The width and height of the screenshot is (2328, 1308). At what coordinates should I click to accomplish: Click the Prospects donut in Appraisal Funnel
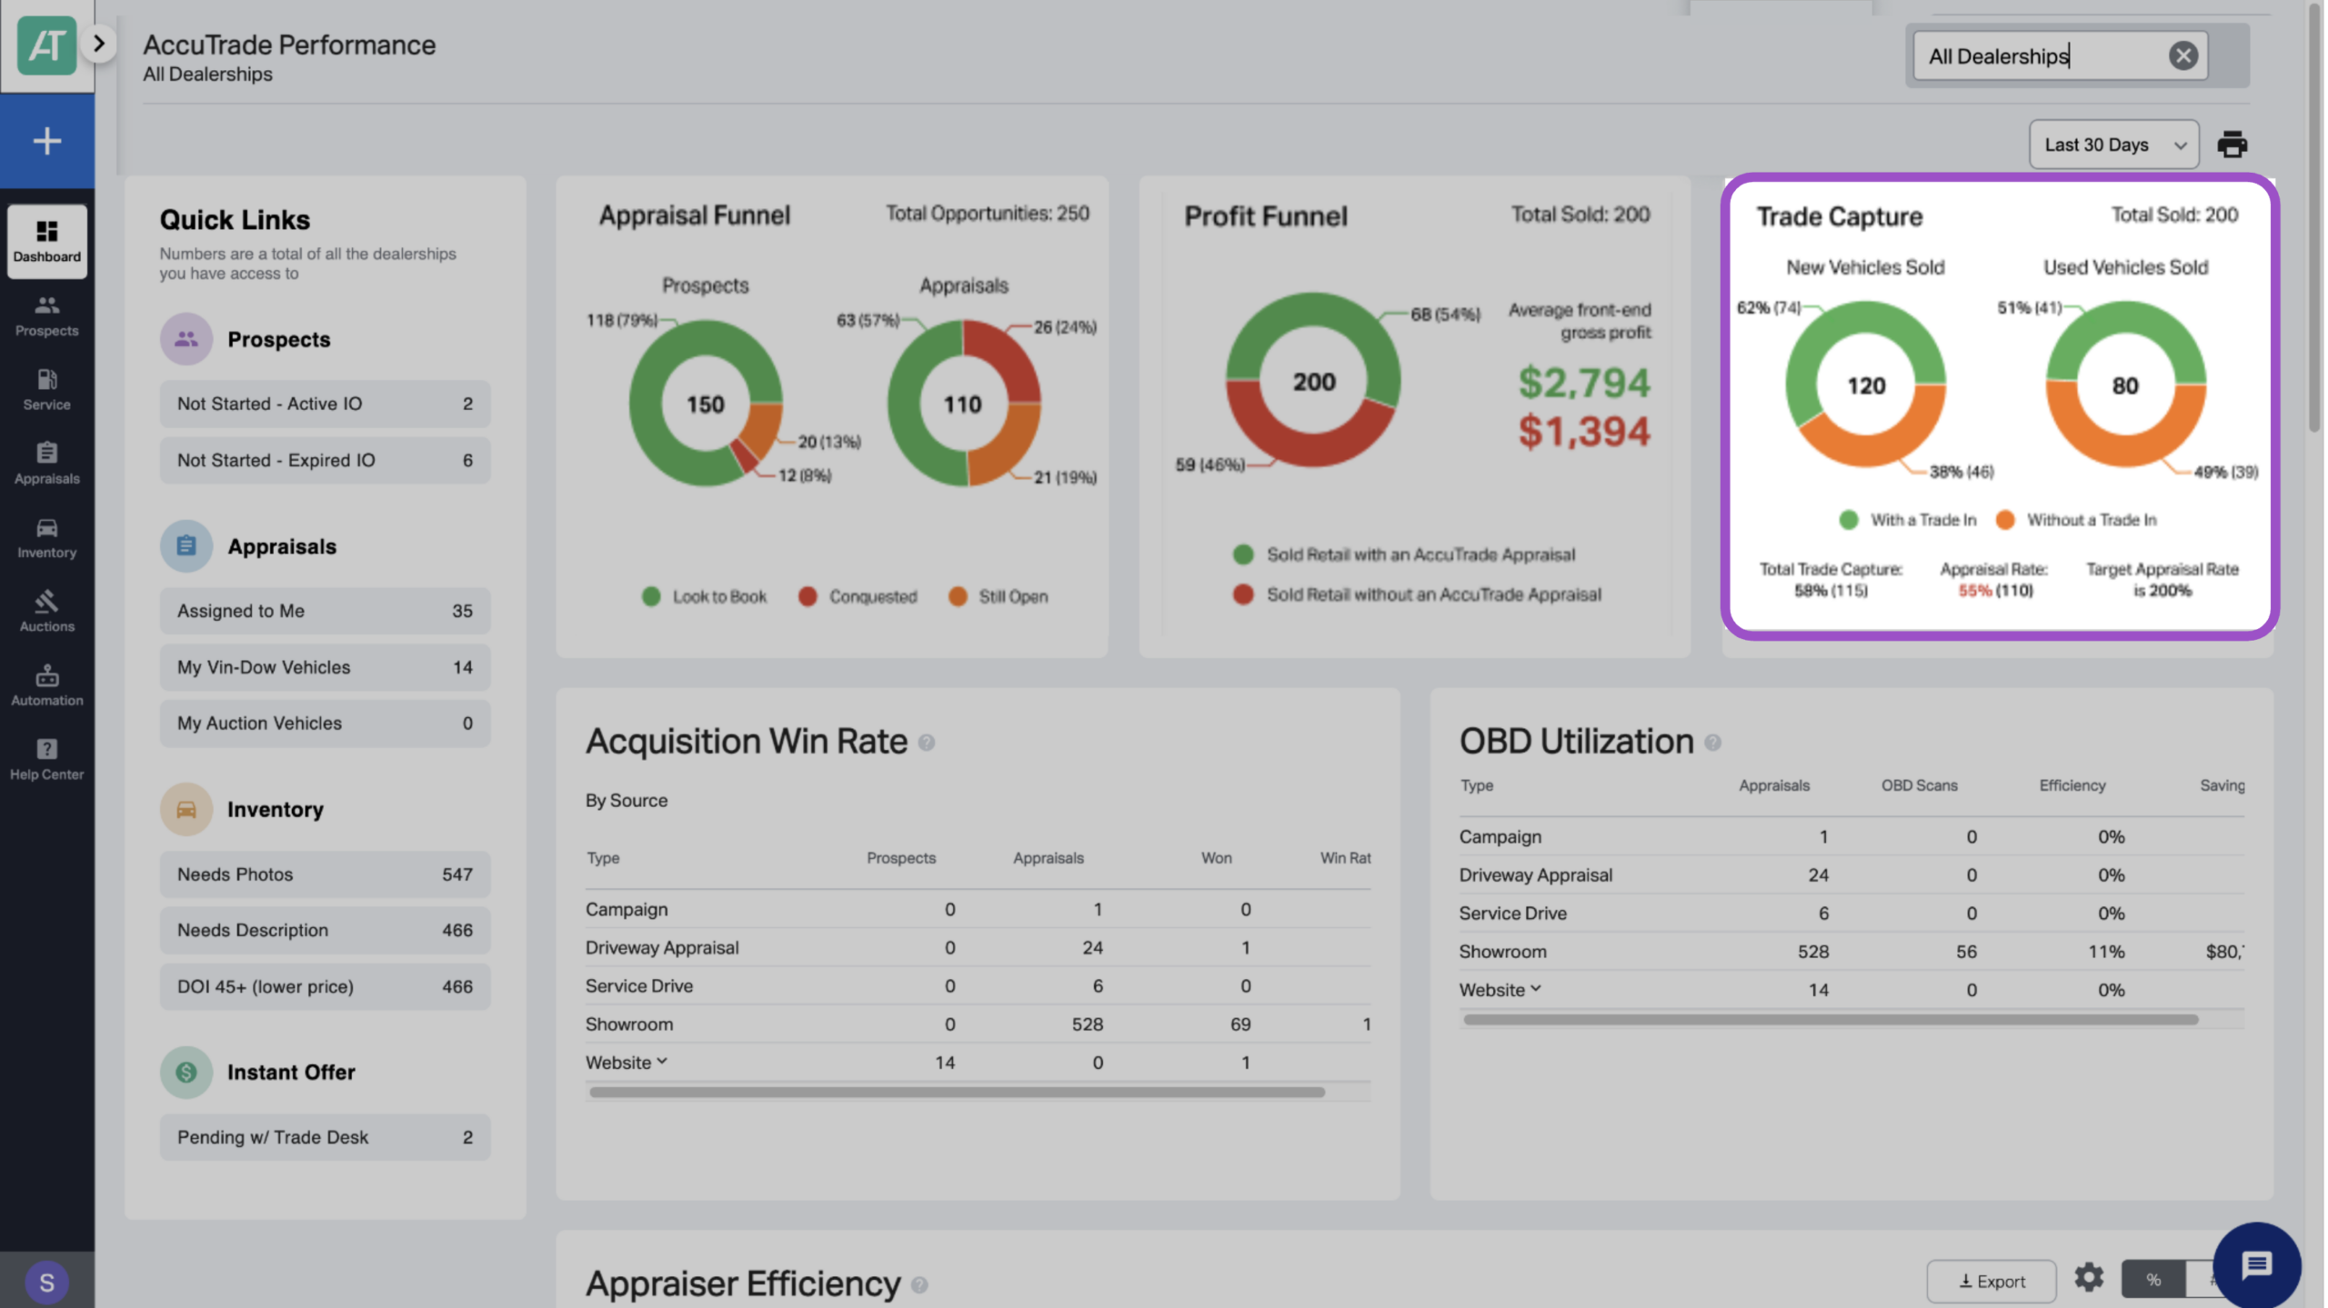(x=706, y=404)
